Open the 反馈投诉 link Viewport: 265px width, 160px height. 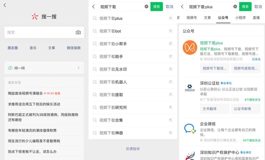(x=133, y=149)
